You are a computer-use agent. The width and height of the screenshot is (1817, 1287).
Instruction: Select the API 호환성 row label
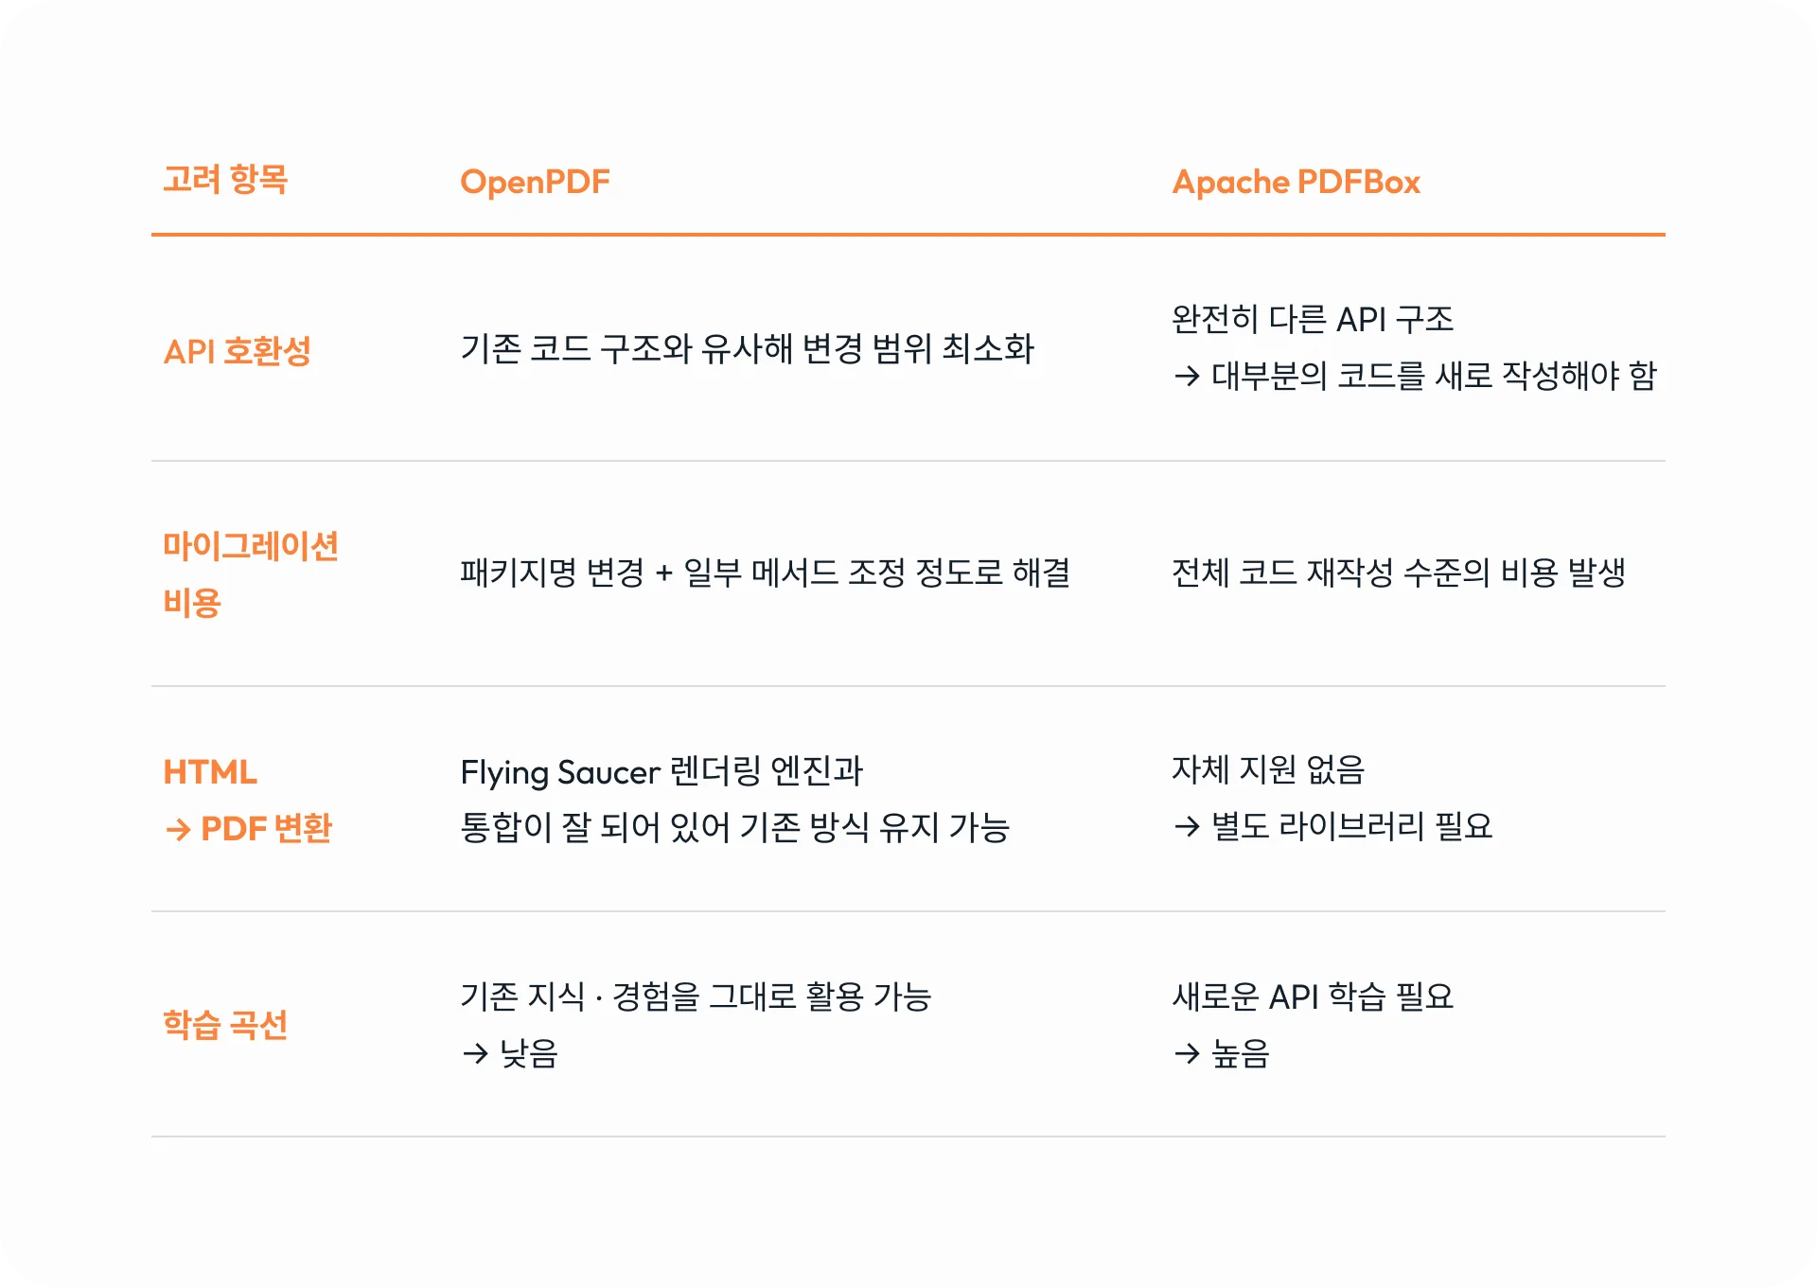pyautogui.click(x=237, y=351)
